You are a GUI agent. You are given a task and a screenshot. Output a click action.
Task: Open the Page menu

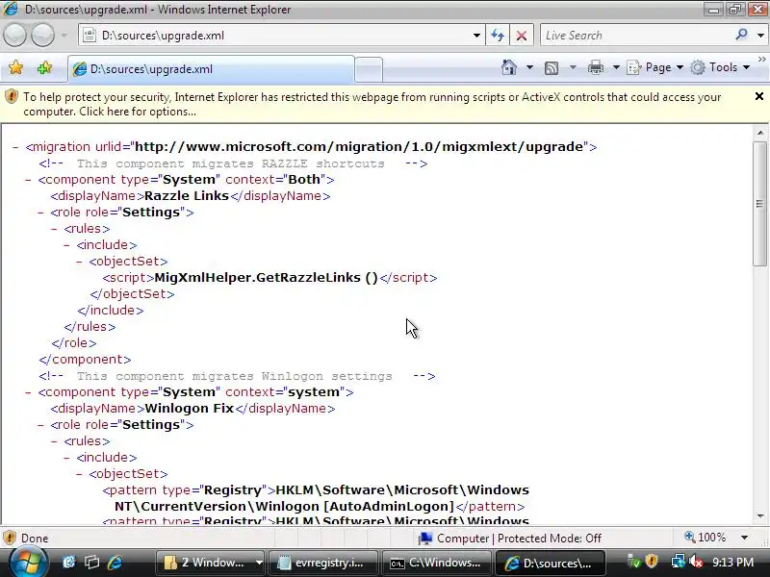(655, 67)
